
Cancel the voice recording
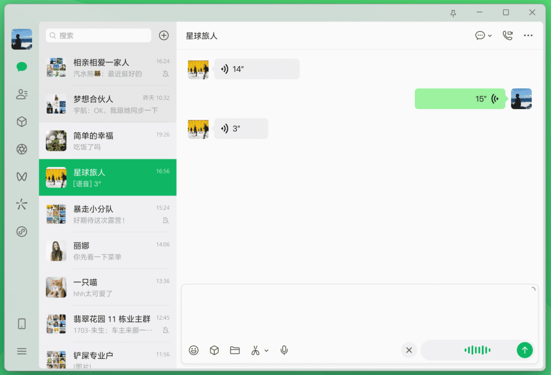[409, 350]
